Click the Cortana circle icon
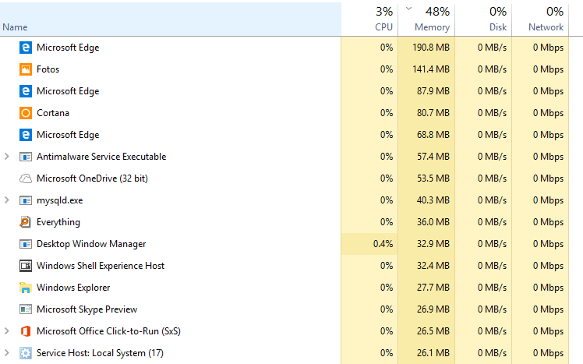 pyautogui.click(x=25, y=113)
